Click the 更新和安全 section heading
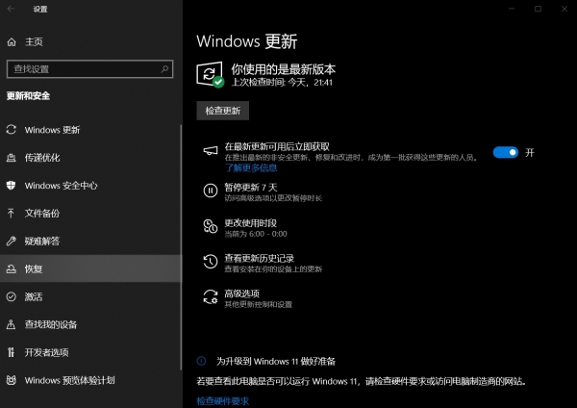Image resolution: width=577 pixels, height=408 pixels. 28,96
